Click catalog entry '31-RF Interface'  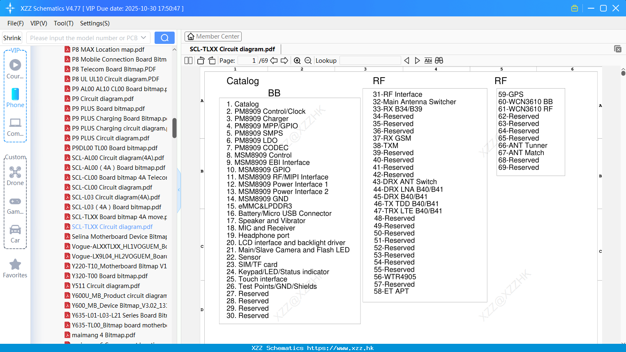pos(397,94)
